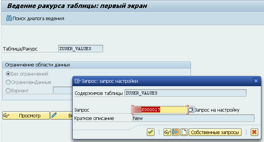Click the Собственные запросы button
264x142 pixels.
tap(215, 132)
